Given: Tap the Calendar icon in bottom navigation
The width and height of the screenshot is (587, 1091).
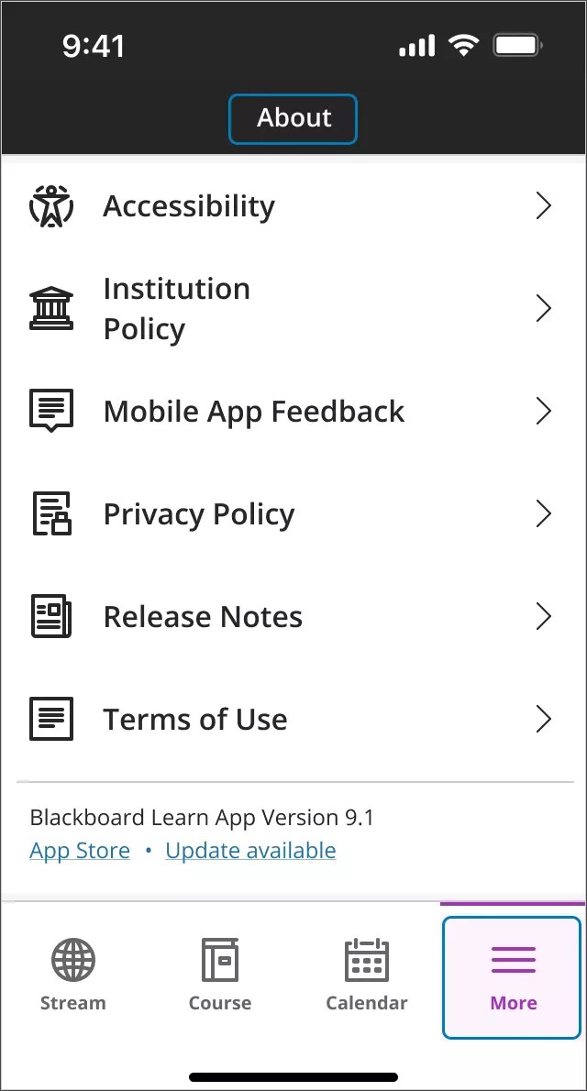Looking at the screenshot, I should 366,960.
